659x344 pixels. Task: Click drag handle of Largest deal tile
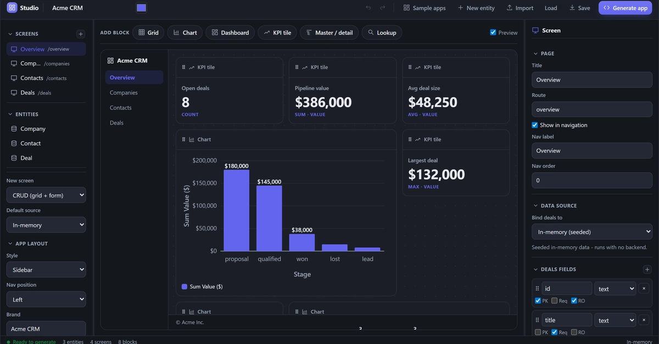point(410,139)
